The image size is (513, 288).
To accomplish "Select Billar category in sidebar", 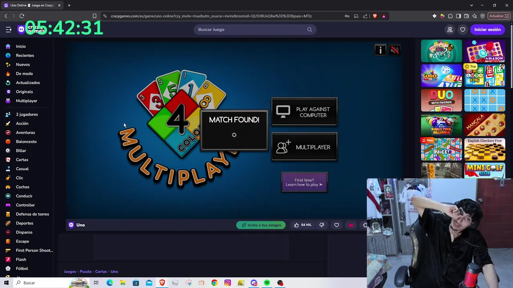I will click(x=21, y=151).
